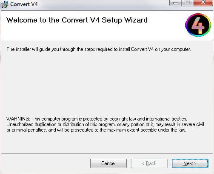Screen dimensions: 214x174
Task: Click the 'Unauthorized duplication' warning line
Action: 105,124
